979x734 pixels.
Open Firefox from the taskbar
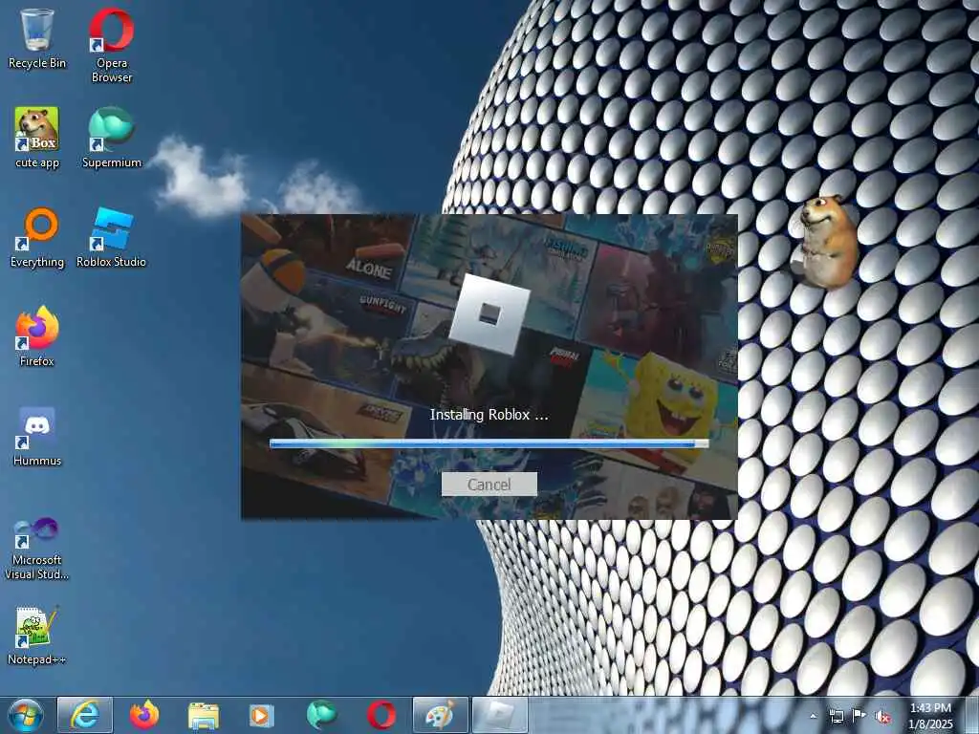tap(144, 715)
